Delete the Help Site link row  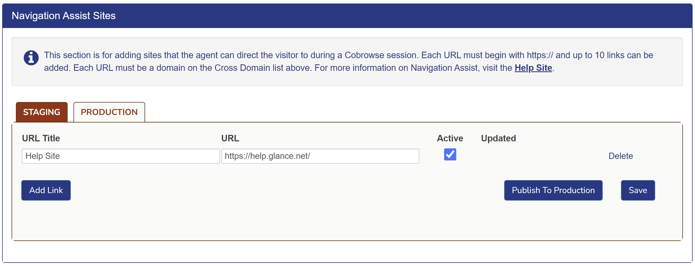point(620,156)
